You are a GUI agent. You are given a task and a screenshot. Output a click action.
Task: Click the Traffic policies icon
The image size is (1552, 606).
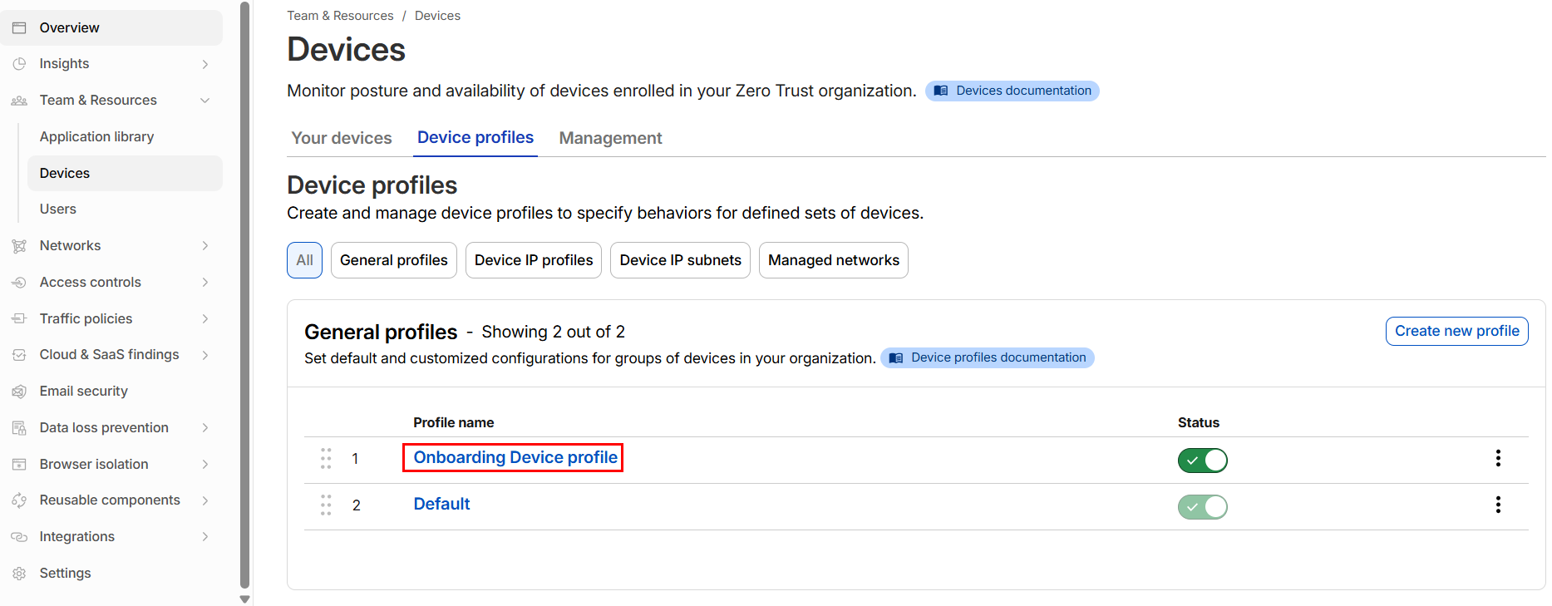tap(19, 319)
